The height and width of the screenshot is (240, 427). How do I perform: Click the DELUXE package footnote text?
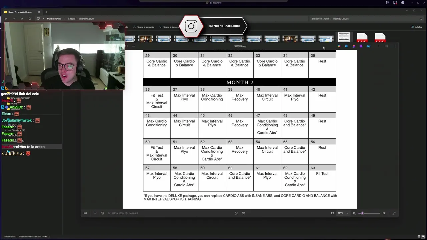(240, 197)
